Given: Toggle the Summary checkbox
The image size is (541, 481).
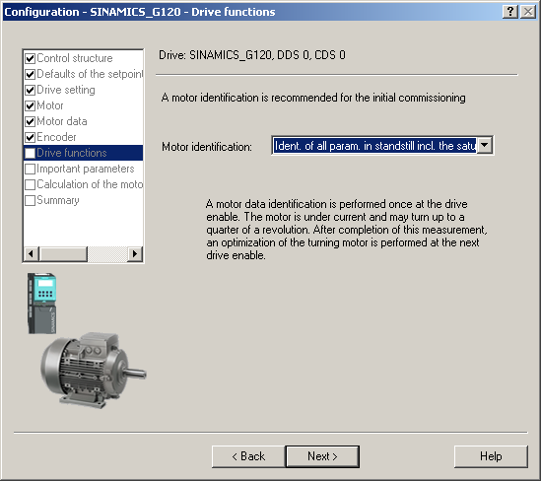Looking at the screenshot, I should (31, 200).
